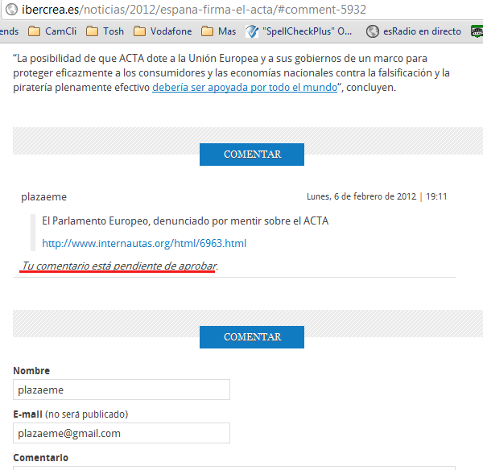Expand the Mas bookmark folder
The width and height of the screenshot is (483, 470).
click(x=218, y=31)
